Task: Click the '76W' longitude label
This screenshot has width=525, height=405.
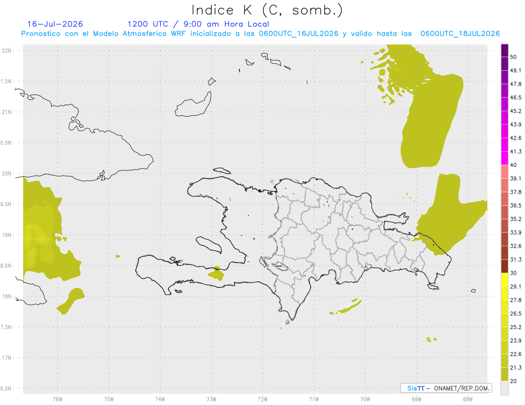Action: [x=57, y=399]
